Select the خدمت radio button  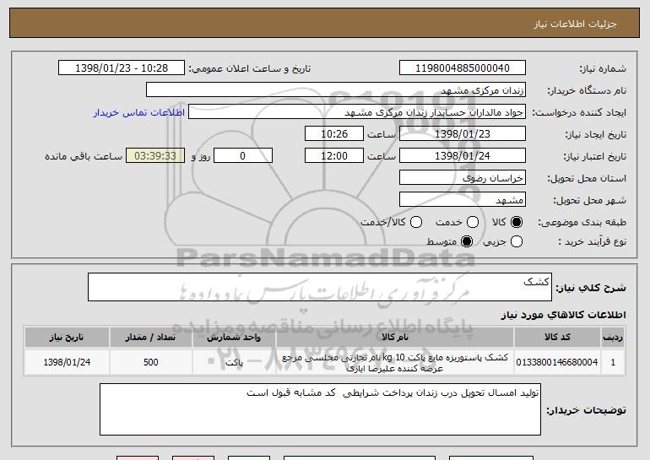(473, 222)
